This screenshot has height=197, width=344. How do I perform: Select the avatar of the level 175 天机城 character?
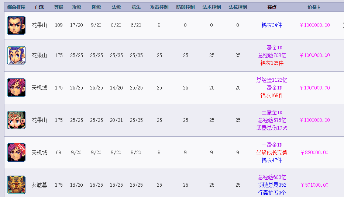[x=16, y=88]
